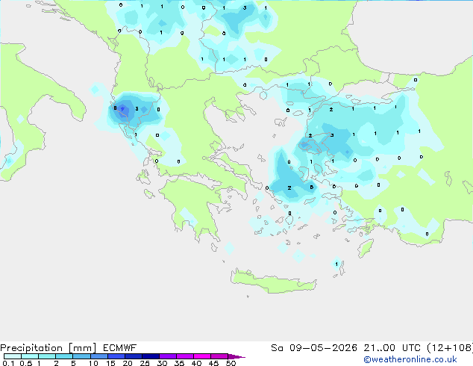Click the legend label "35"
The height and width of the screenshot is (366, 473).
tap(179, 363)
